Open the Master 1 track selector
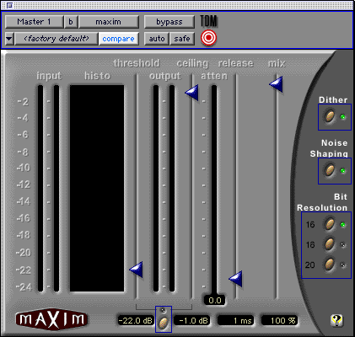The height and width of the screenshot is (337, 355). pos(34,22)
